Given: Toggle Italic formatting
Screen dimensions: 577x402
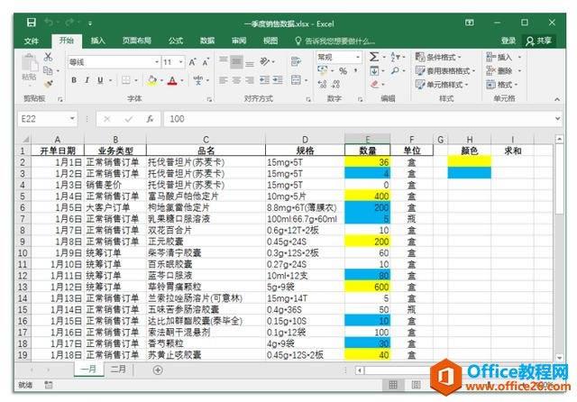Looking at the screenshot, I should (x=87, y=80).
